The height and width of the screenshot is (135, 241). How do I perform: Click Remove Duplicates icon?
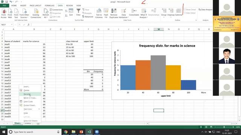click(x=114, y=13)
